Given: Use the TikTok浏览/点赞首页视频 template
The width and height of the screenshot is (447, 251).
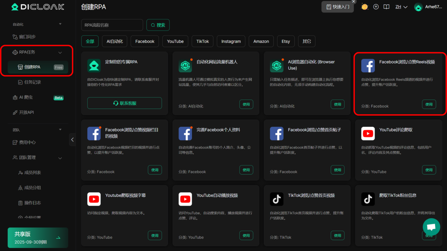Looking at the screenshot, I should click(337, 235).
